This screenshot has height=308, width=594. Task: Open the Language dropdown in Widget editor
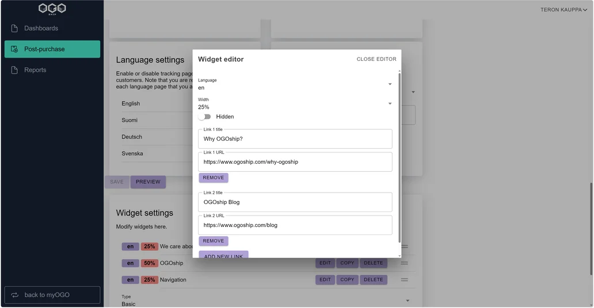pos(295,84)
